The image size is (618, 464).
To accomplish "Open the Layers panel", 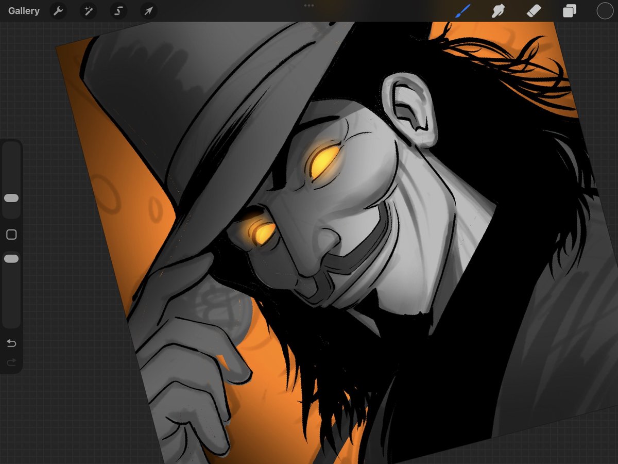I will click(x=569, y=11).
